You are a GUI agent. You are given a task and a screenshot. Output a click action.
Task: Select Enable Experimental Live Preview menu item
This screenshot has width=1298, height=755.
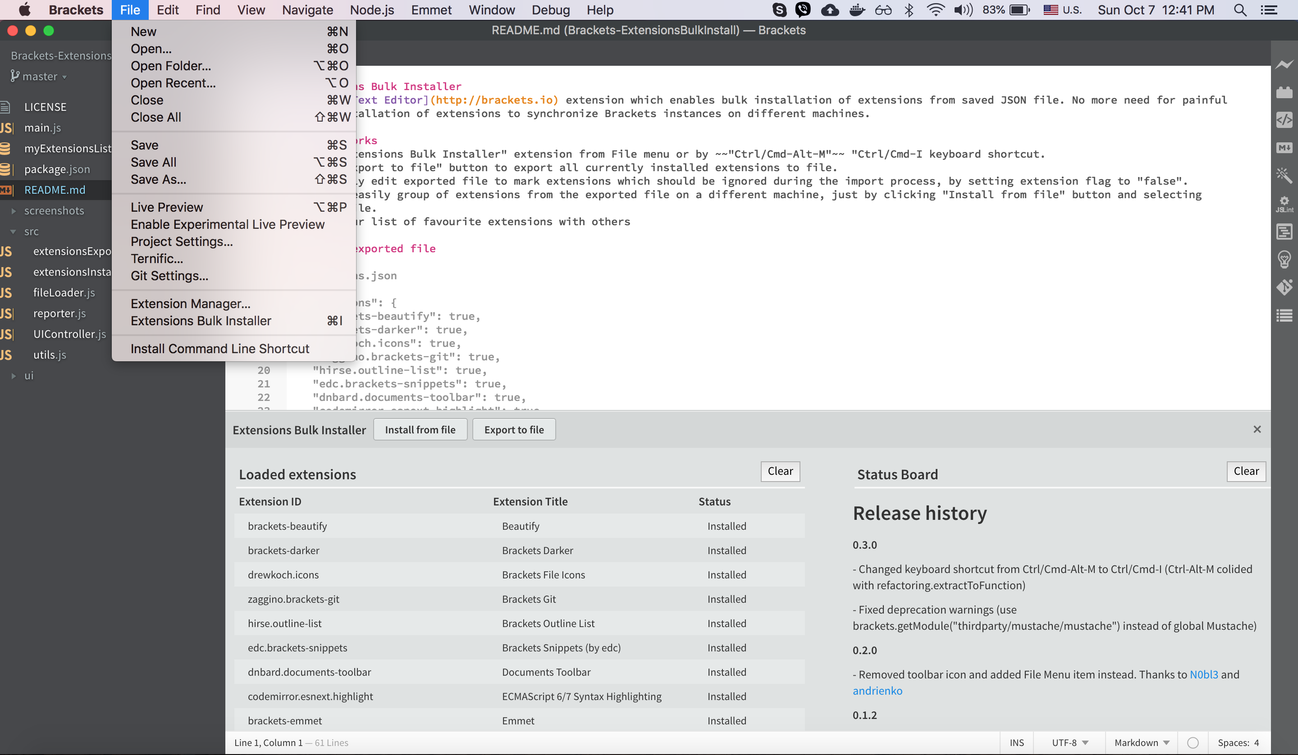pyautogui.click(x=234, y=224)
